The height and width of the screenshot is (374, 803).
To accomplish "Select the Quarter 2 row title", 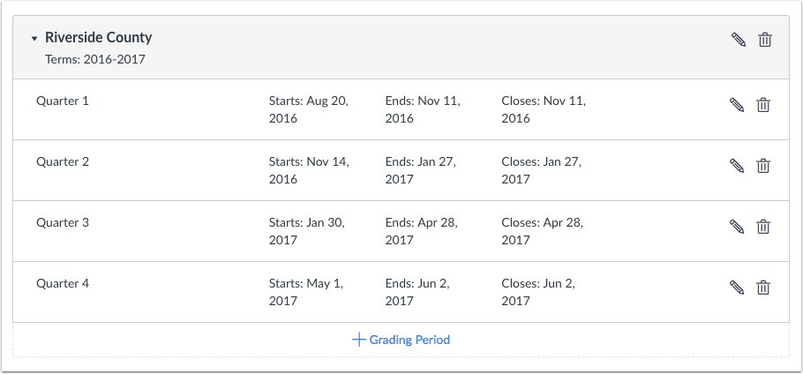I will (63, 161).
